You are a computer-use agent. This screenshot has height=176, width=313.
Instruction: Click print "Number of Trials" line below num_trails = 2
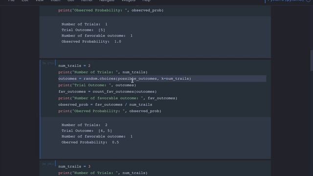click(103, 72)
